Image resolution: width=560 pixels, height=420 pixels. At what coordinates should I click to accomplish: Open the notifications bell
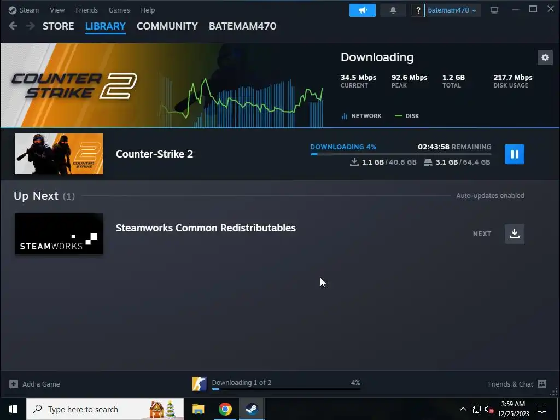[393, 10]
